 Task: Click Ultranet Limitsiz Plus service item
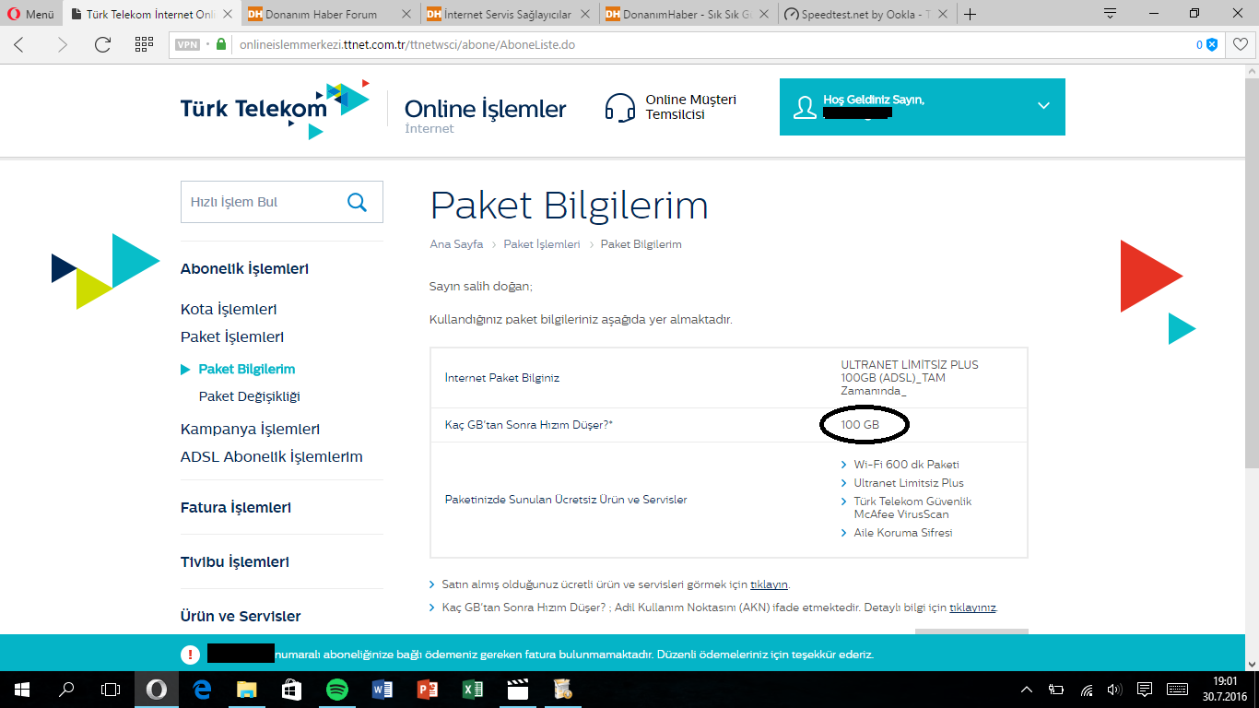(909, 483)
